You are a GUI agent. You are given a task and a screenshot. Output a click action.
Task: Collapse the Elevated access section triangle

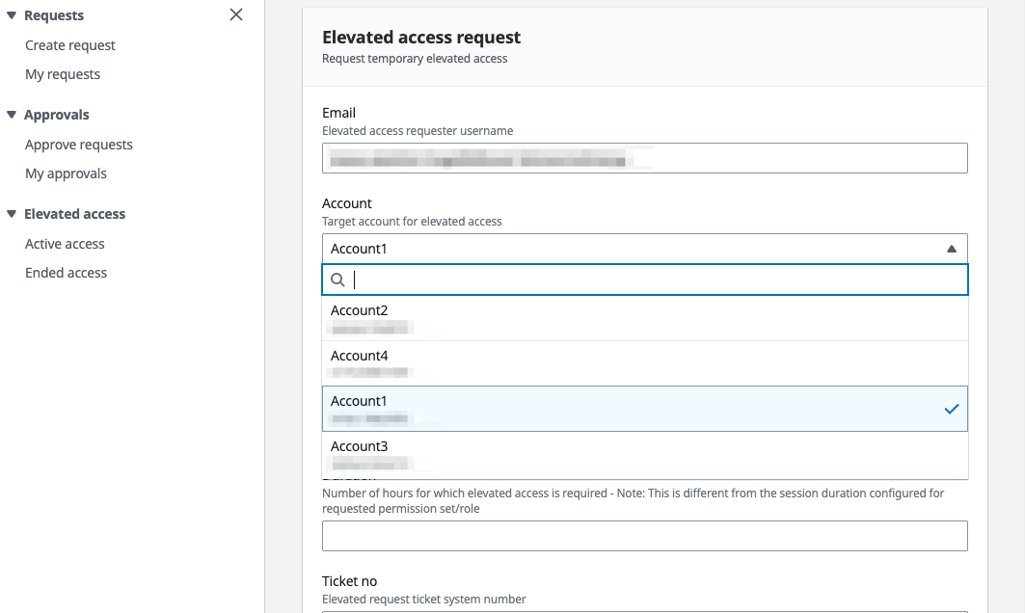pos(12,214)
